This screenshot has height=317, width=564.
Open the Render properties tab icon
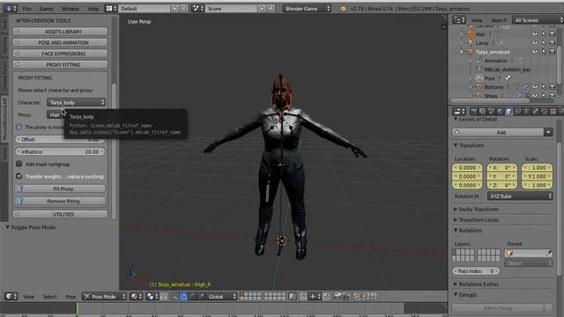474,112
